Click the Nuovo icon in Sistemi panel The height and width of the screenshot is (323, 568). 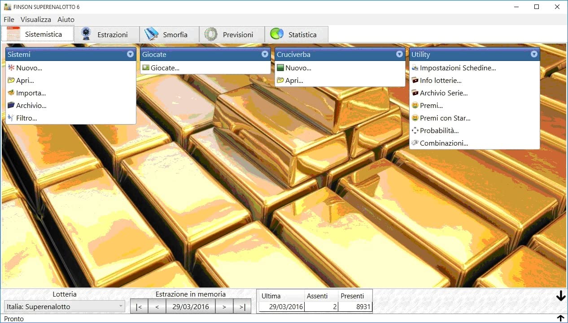11,68
